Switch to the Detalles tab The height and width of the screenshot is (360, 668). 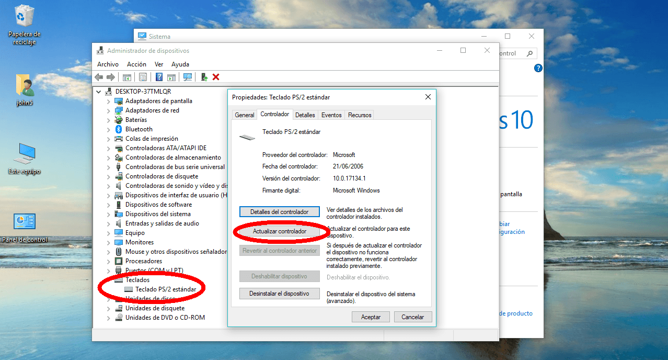click(x=305, y=115)
